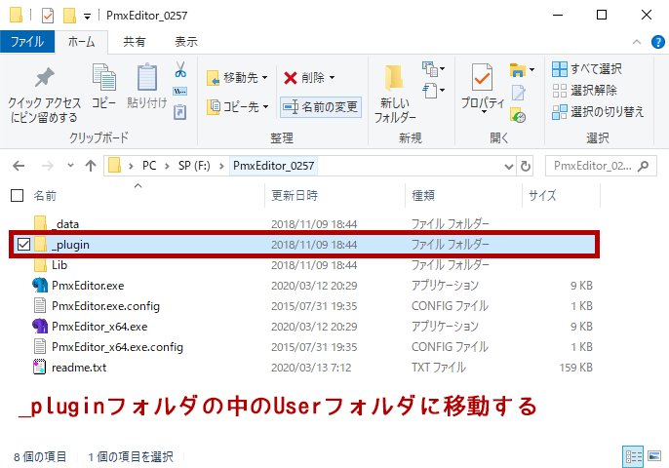Switch to large icons view icon
Viewport: 669px width, 468px height.
pyautogui.click(x=654, y=456)
